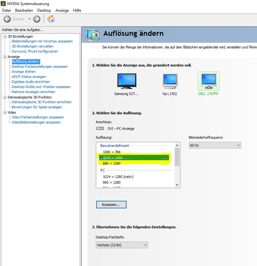257x266 pixels.
Task: Open the Home icon in toolbar
Action: 51,19
